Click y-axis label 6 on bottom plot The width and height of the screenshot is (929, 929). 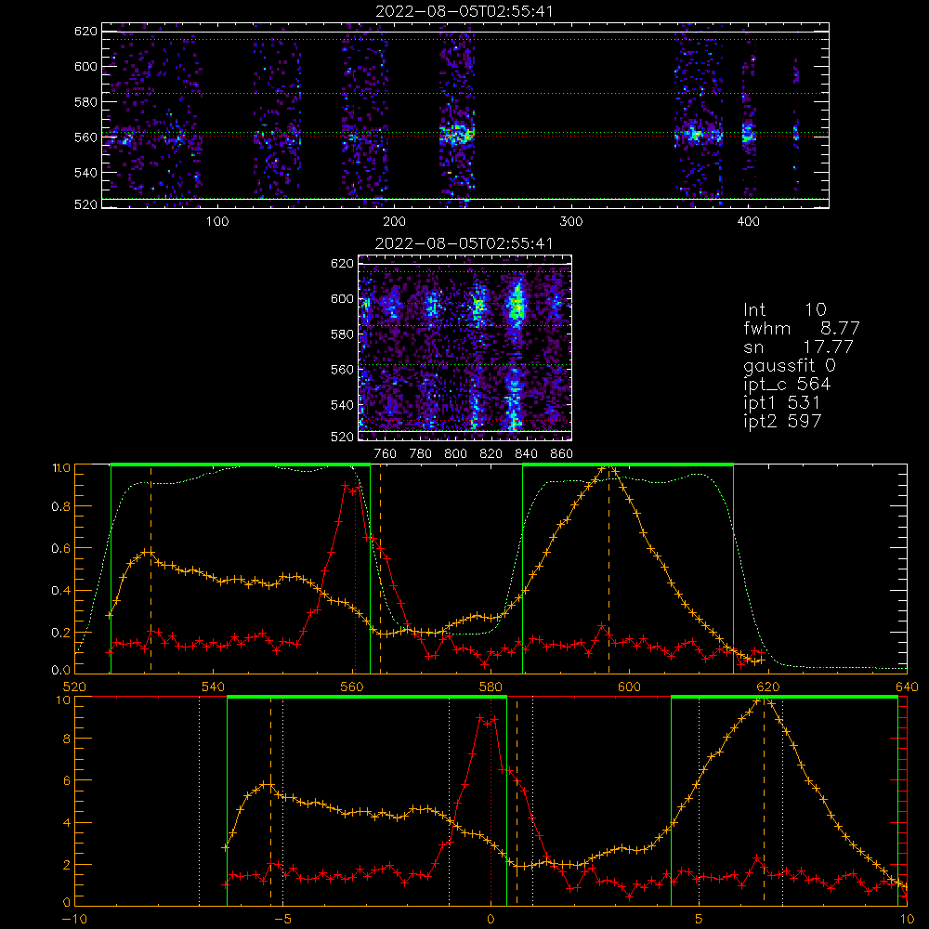(66, 781)
